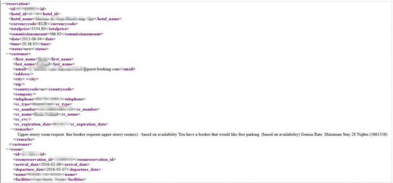Screen dimensions: 393x183
Task: Click the totalprice value 3334.80
Action: click(40, 29)
